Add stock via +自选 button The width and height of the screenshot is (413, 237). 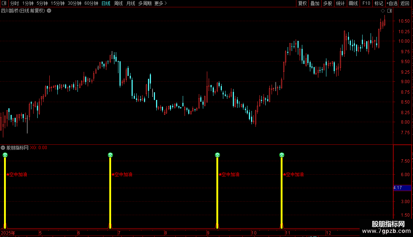tap(392, 3)
